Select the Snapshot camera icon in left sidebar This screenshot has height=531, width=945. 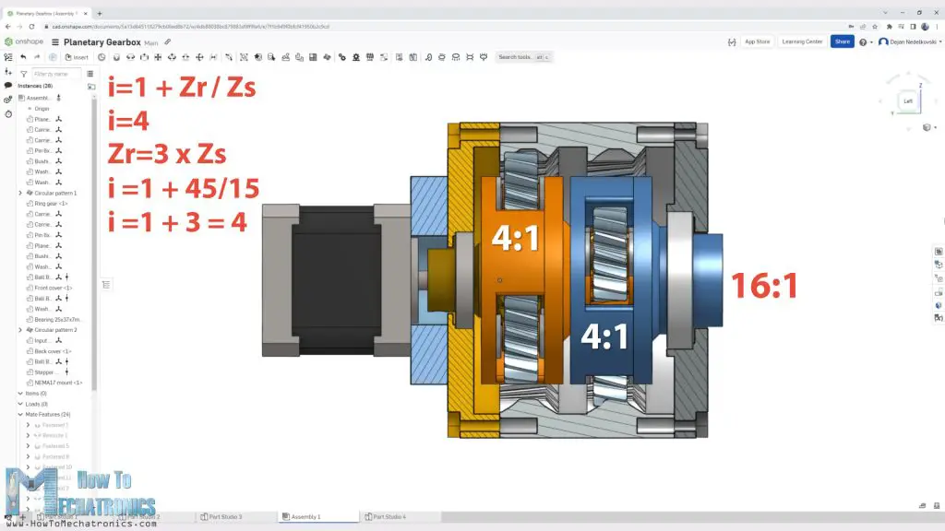coord(6,98)
